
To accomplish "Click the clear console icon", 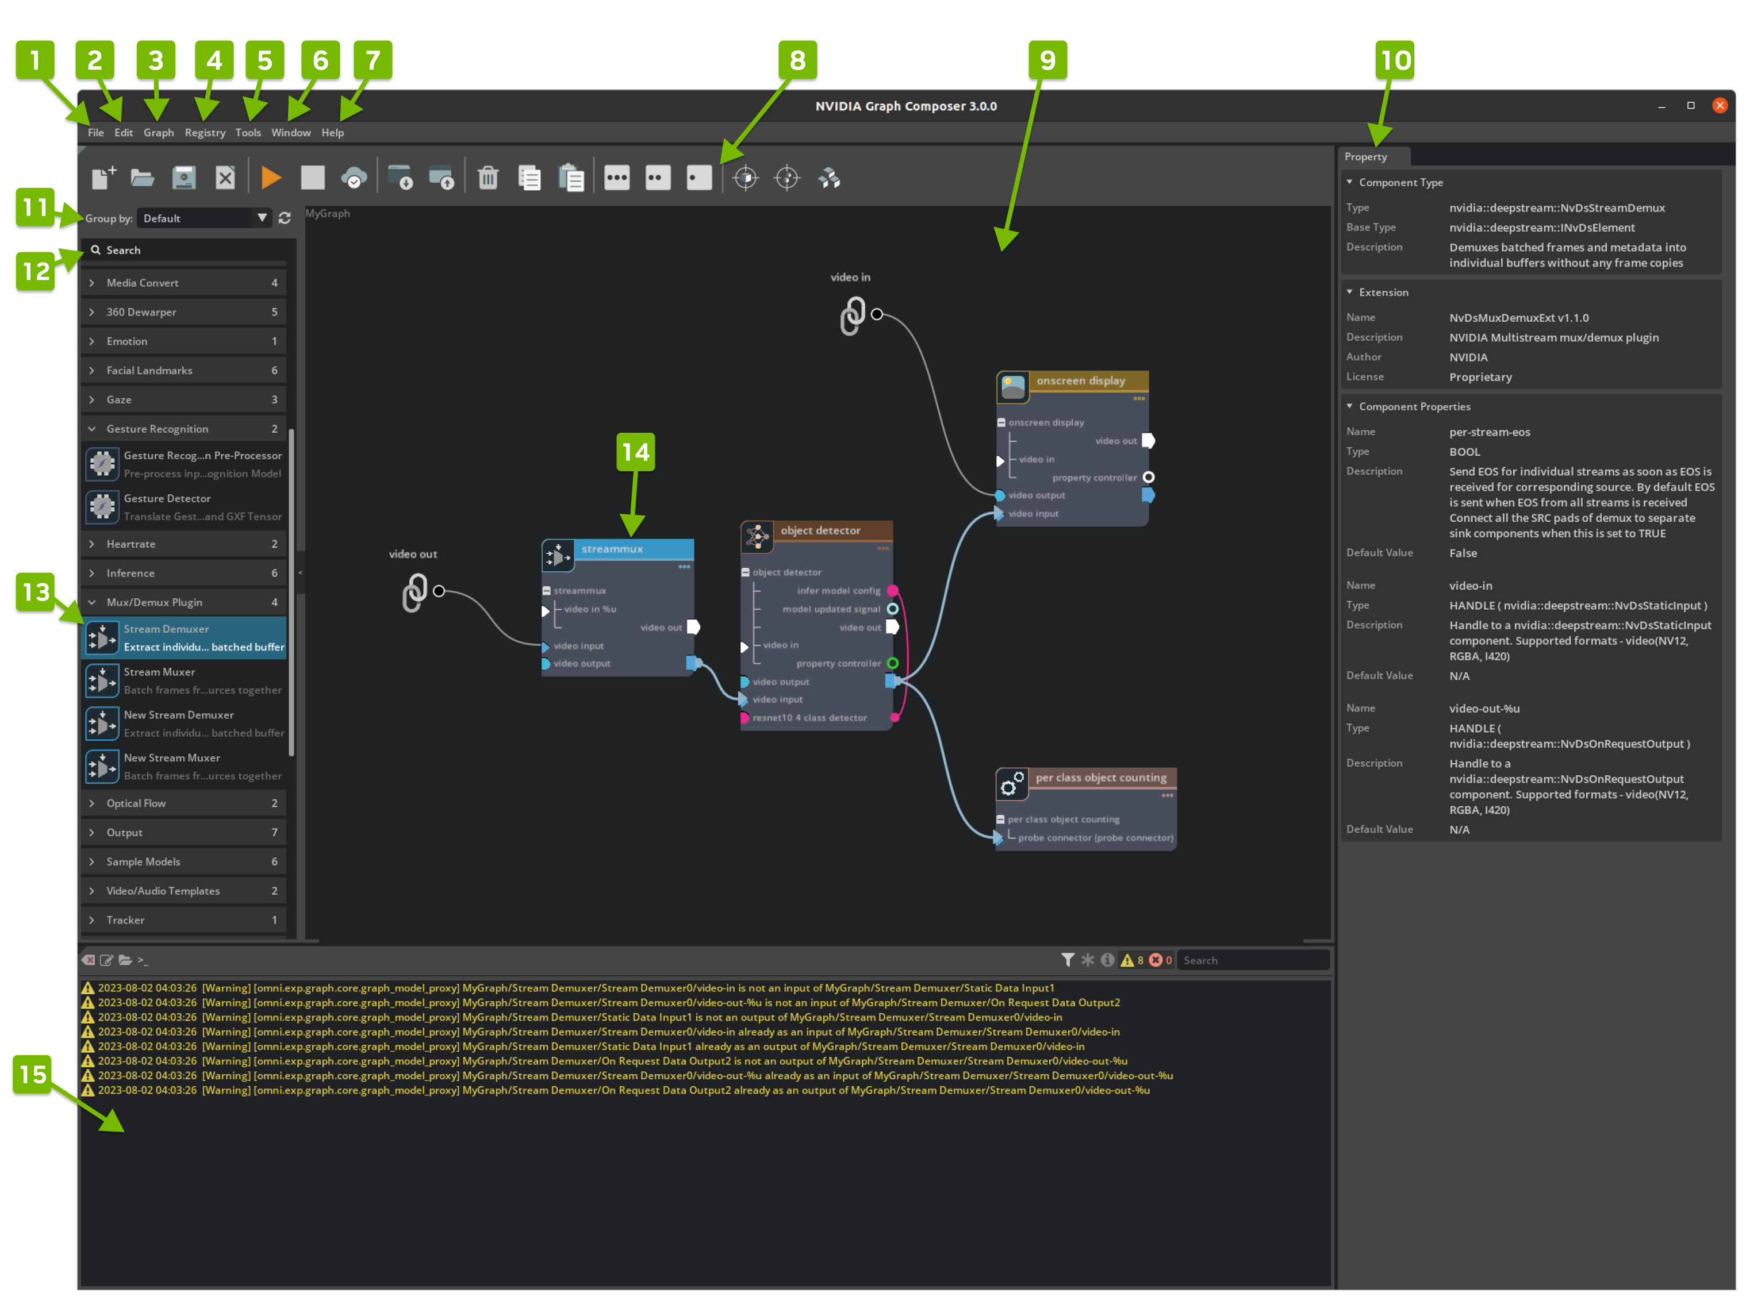I will coord(89,960).
